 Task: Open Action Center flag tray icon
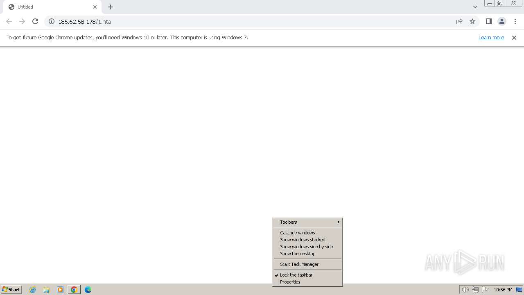tap(485, 290)
